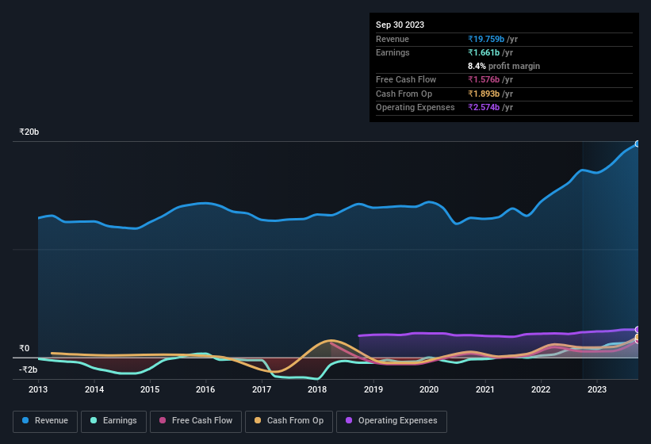Click the ₹20b y-axis label

coord(29,132)
